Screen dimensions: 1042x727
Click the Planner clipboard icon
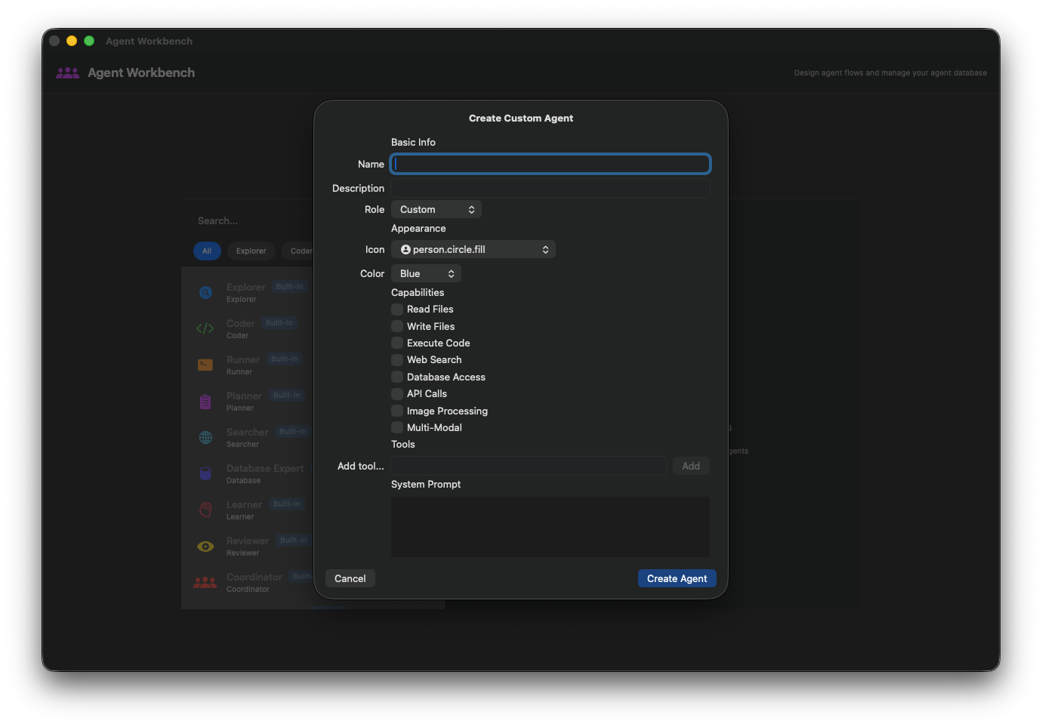click(205, 401)
